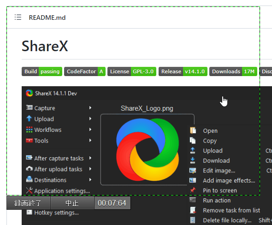Viewport: 272px width, 225px height.
Task: Open the Release v14.1.0 badge
Action: tap(183, 71)
